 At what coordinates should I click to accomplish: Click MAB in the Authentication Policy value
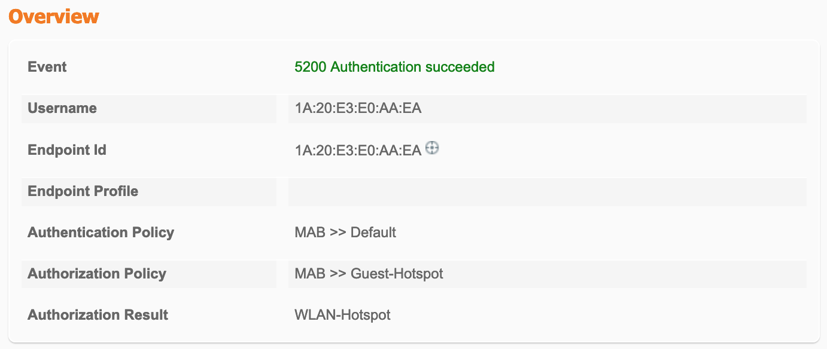click(x=309, y=232)
